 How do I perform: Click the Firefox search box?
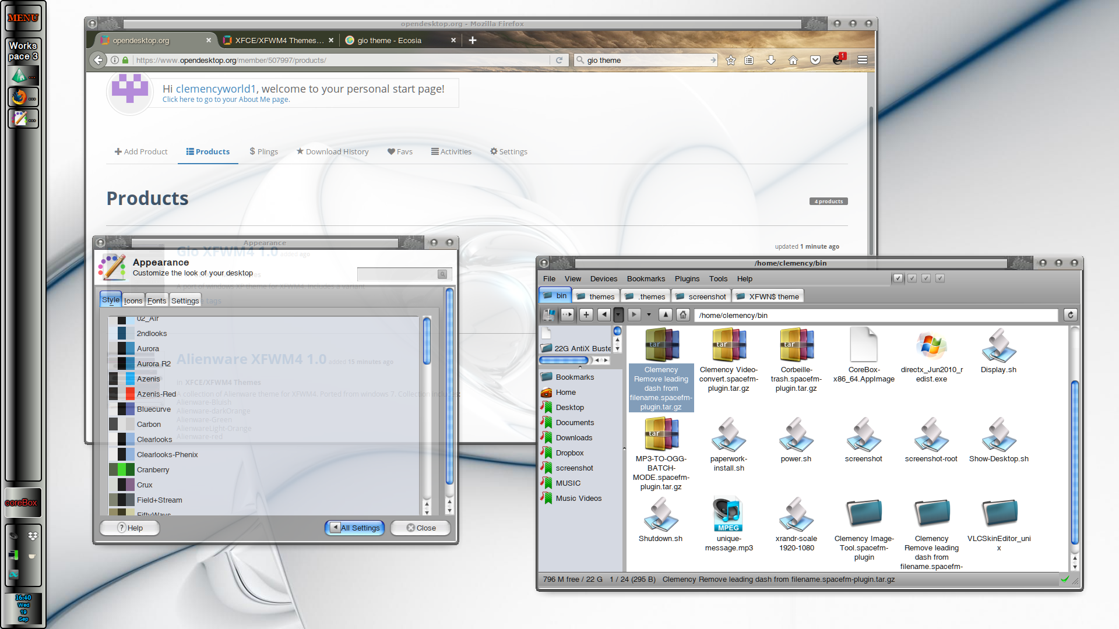pos(646,60)
